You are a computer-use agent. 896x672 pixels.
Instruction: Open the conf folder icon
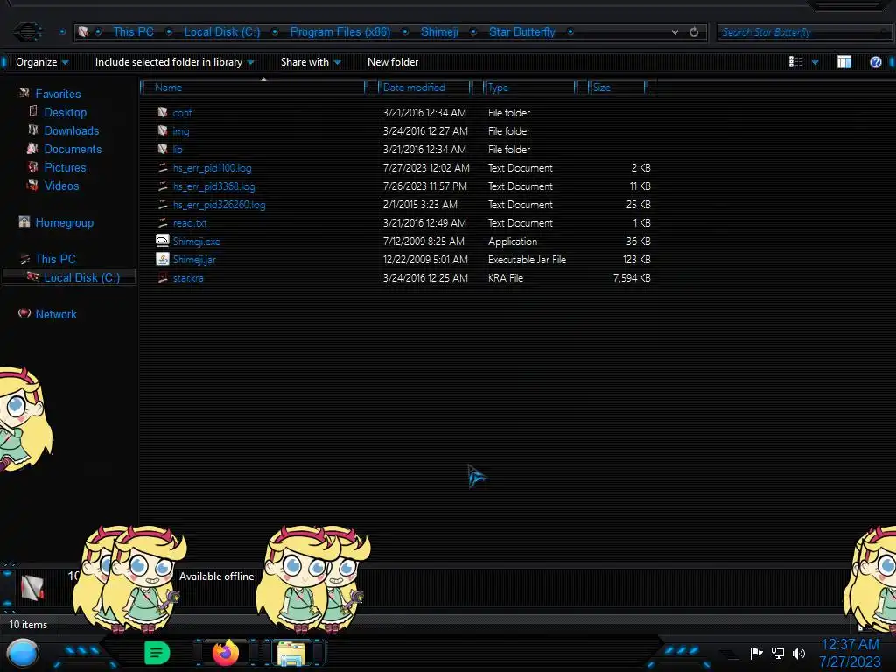coord(163,113)
